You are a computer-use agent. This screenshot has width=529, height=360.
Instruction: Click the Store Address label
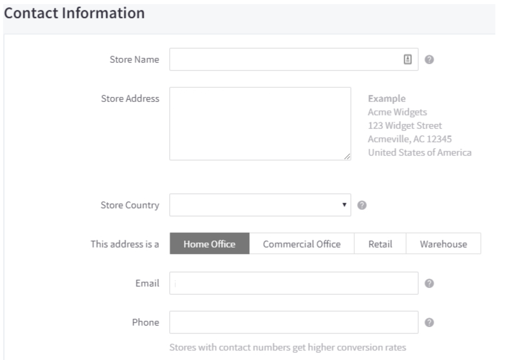click(130, 99)
